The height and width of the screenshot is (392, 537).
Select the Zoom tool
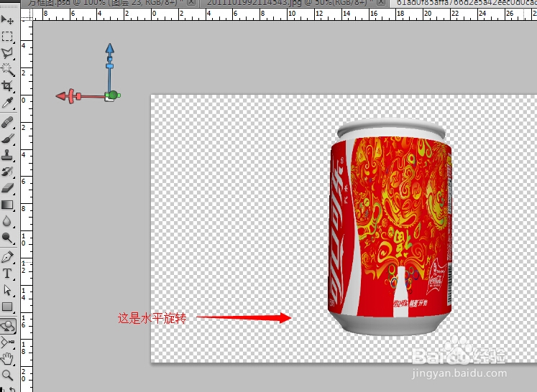(x=7, y=375)
